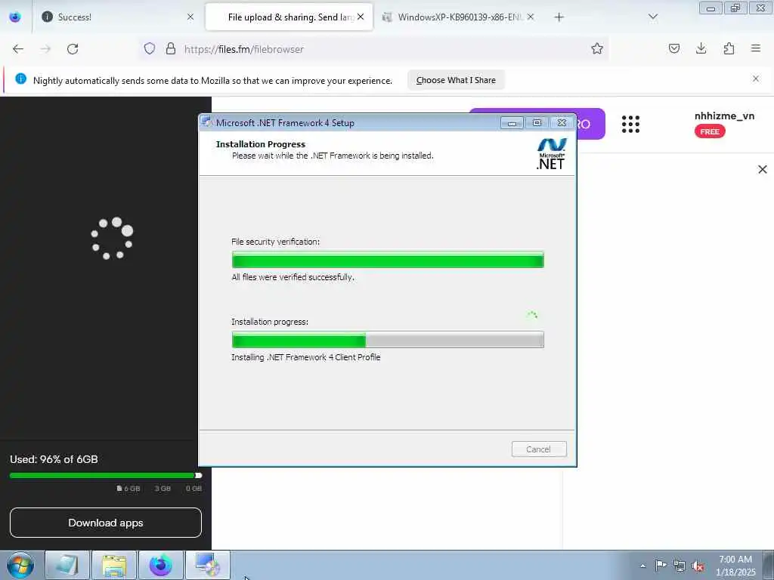This screenshot has width=774, height=580.
Task: Click the Installation progress bar
Action: [388, 340]
